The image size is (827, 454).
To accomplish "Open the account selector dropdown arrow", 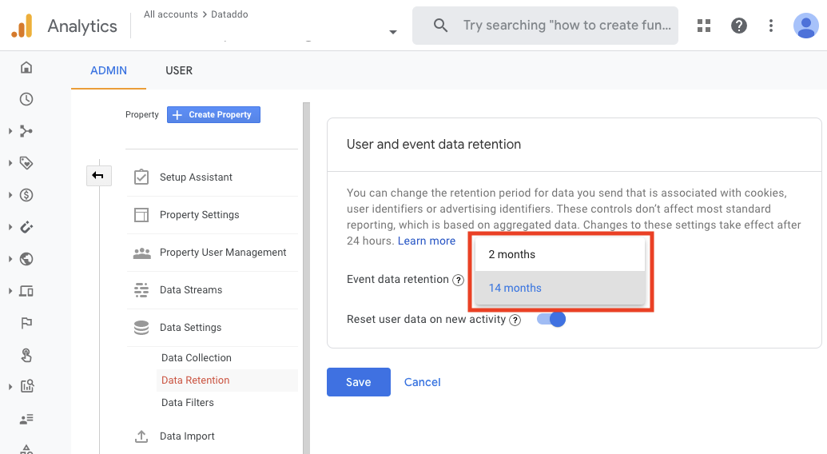I will 392,33.
